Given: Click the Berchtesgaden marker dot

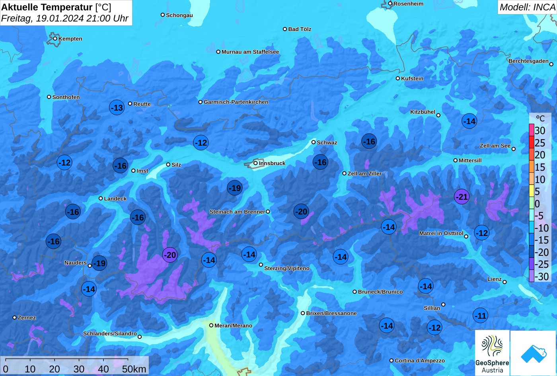Looking at the screenshot, I should [551, 64].
